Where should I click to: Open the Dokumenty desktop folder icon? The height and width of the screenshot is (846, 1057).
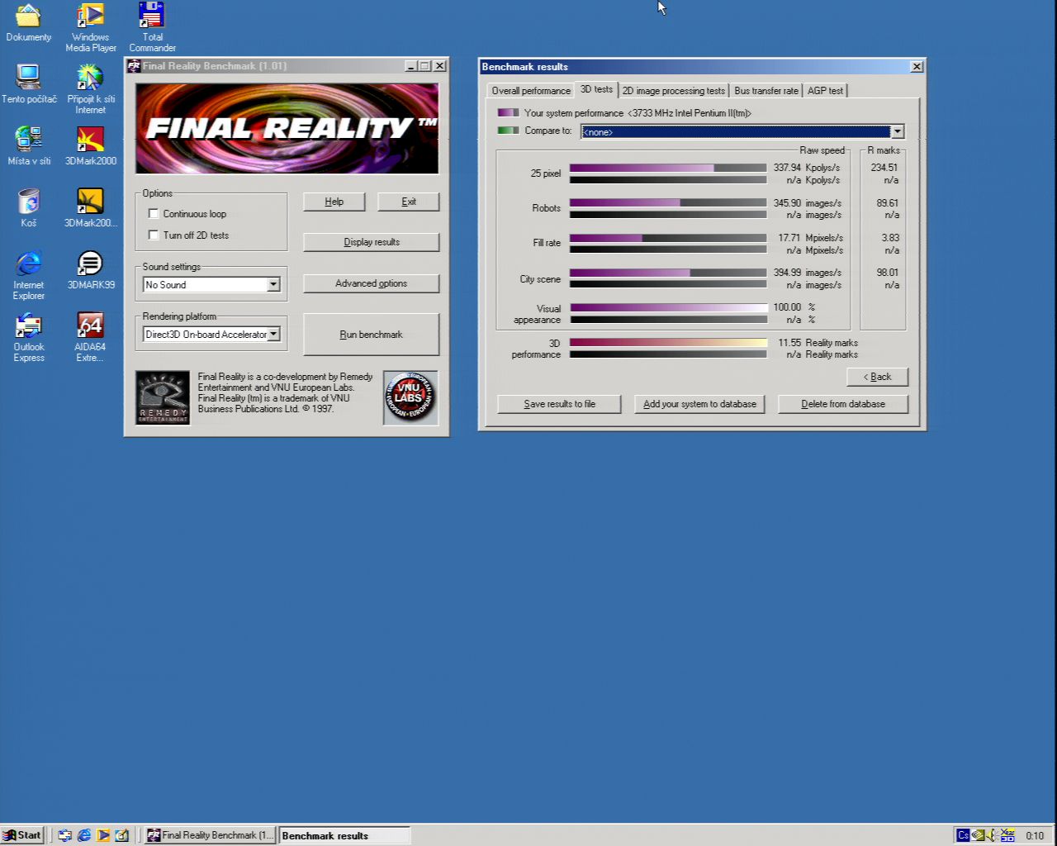pyautogui.click(x=28, y=23)
